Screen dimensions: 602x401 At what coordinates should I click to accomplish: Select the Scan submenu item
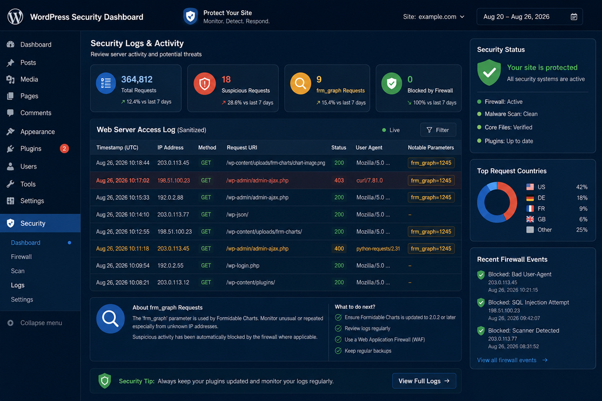click(x=18, y=271)
